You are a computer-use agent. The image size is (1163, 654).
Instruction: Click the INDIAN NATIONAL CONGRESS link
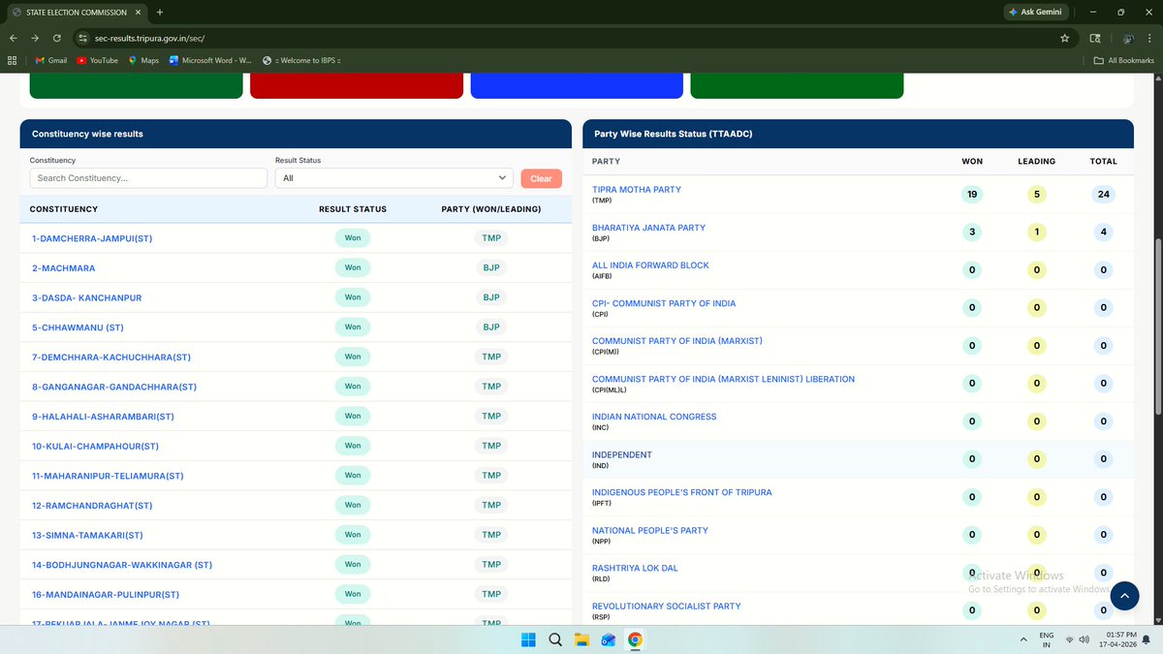654,417
